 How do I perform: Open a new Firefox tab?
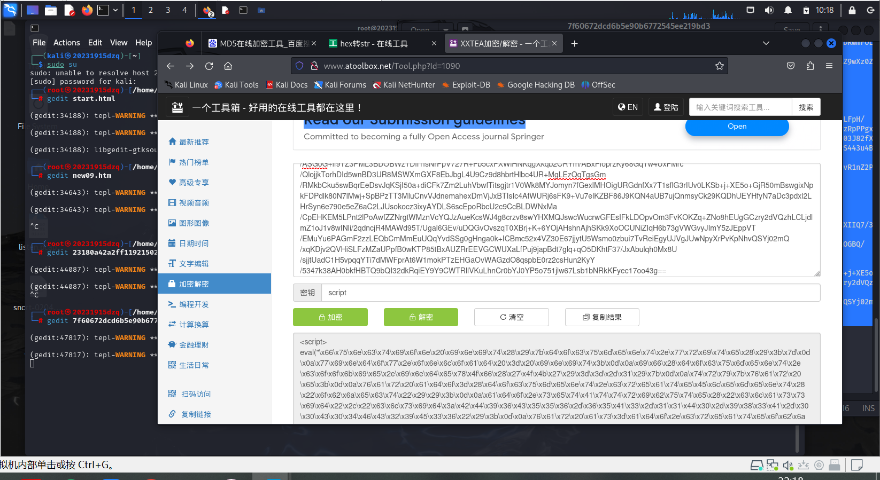tap(574, 43)
